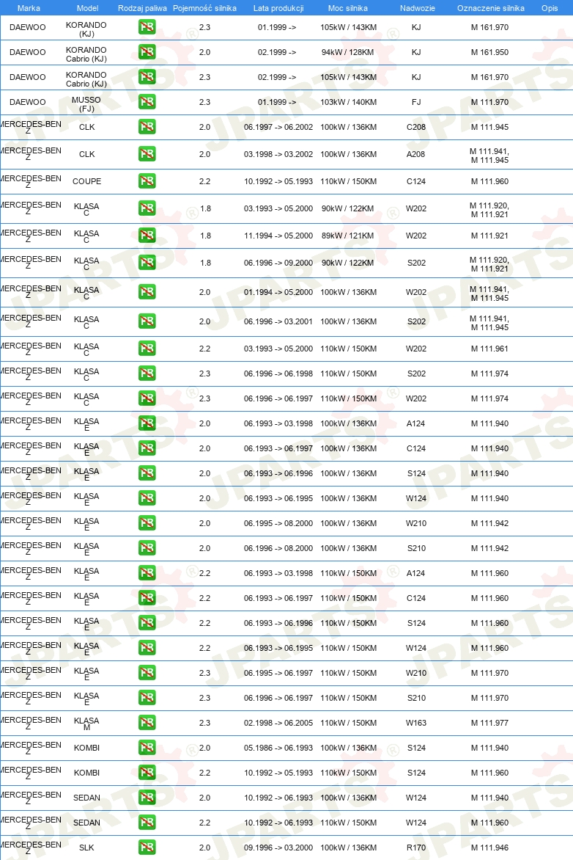Click the Nadwozie column header
This screenshot has height=860, width=573.
(418, 8)
